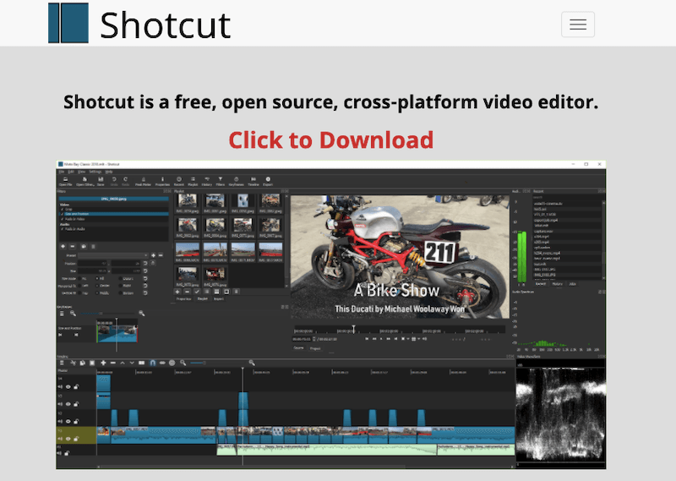This screenshot has height=481, width=676.
Task: Click the timeline zoom-in magnifier icon
Action: point(252,363)
